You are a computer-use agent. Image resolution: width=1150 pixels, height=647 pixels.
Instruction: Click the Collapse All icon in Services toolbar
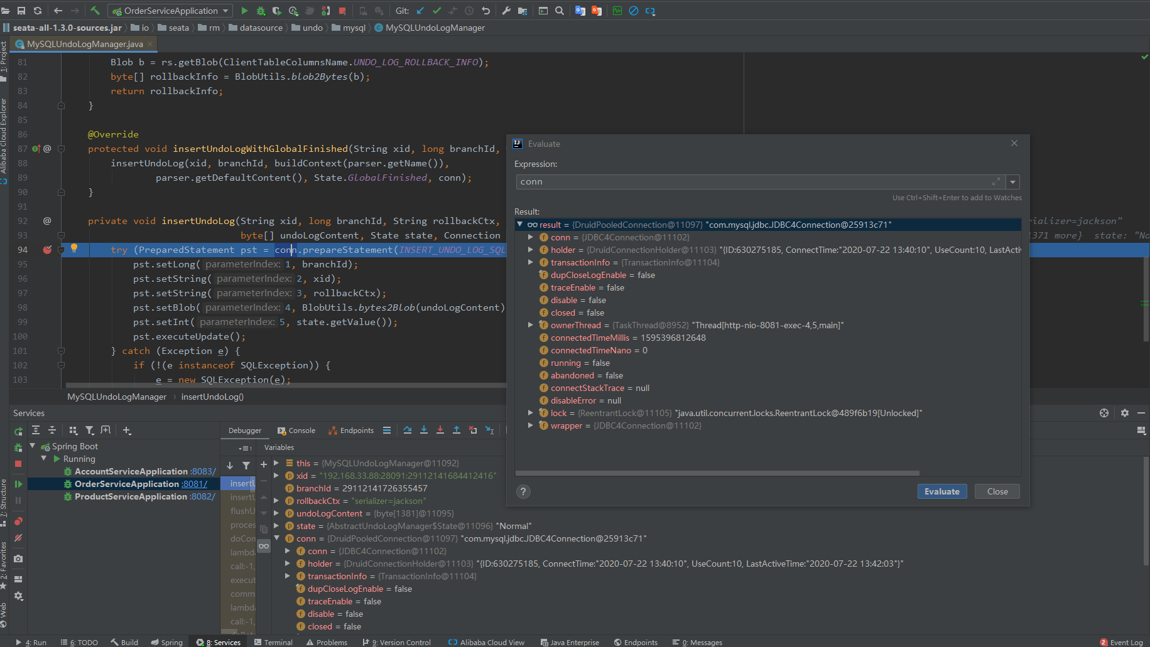(x=52, y=430)
